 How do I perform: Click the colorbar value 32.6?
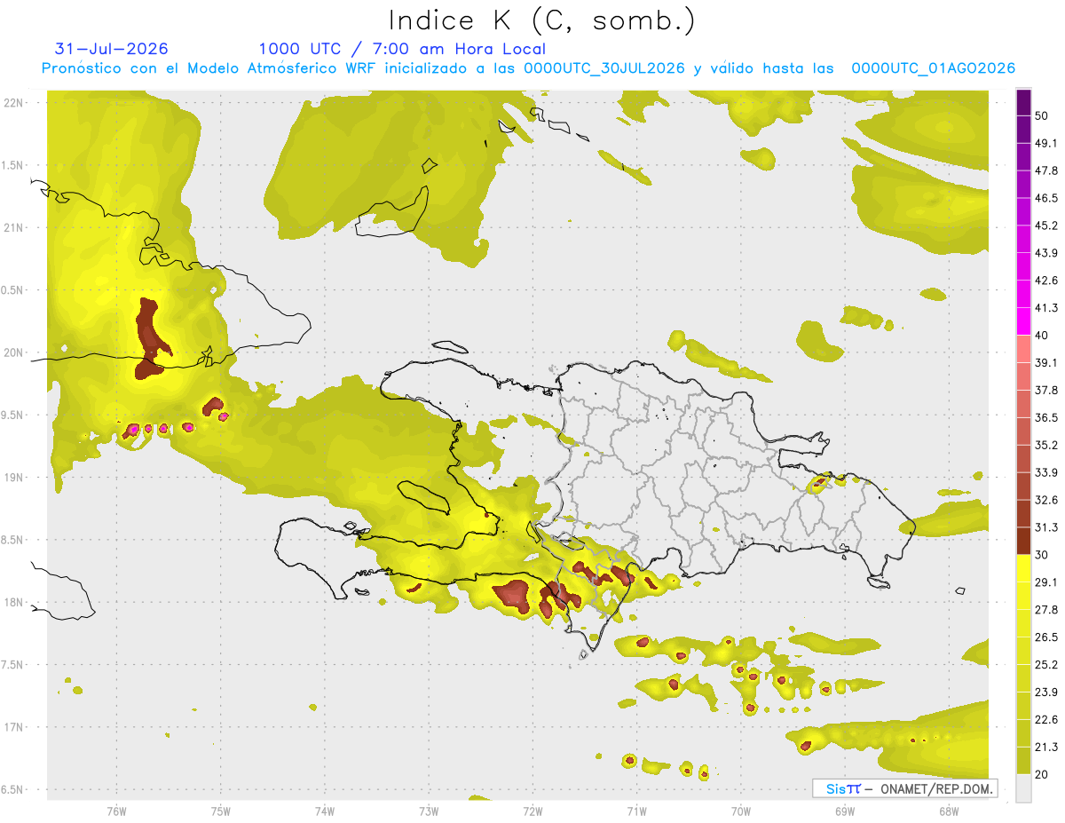[x=1046, y=500]
